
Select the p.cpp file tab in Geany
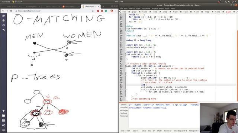228,11
